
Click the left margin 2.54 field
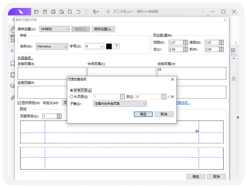(176, 49)
